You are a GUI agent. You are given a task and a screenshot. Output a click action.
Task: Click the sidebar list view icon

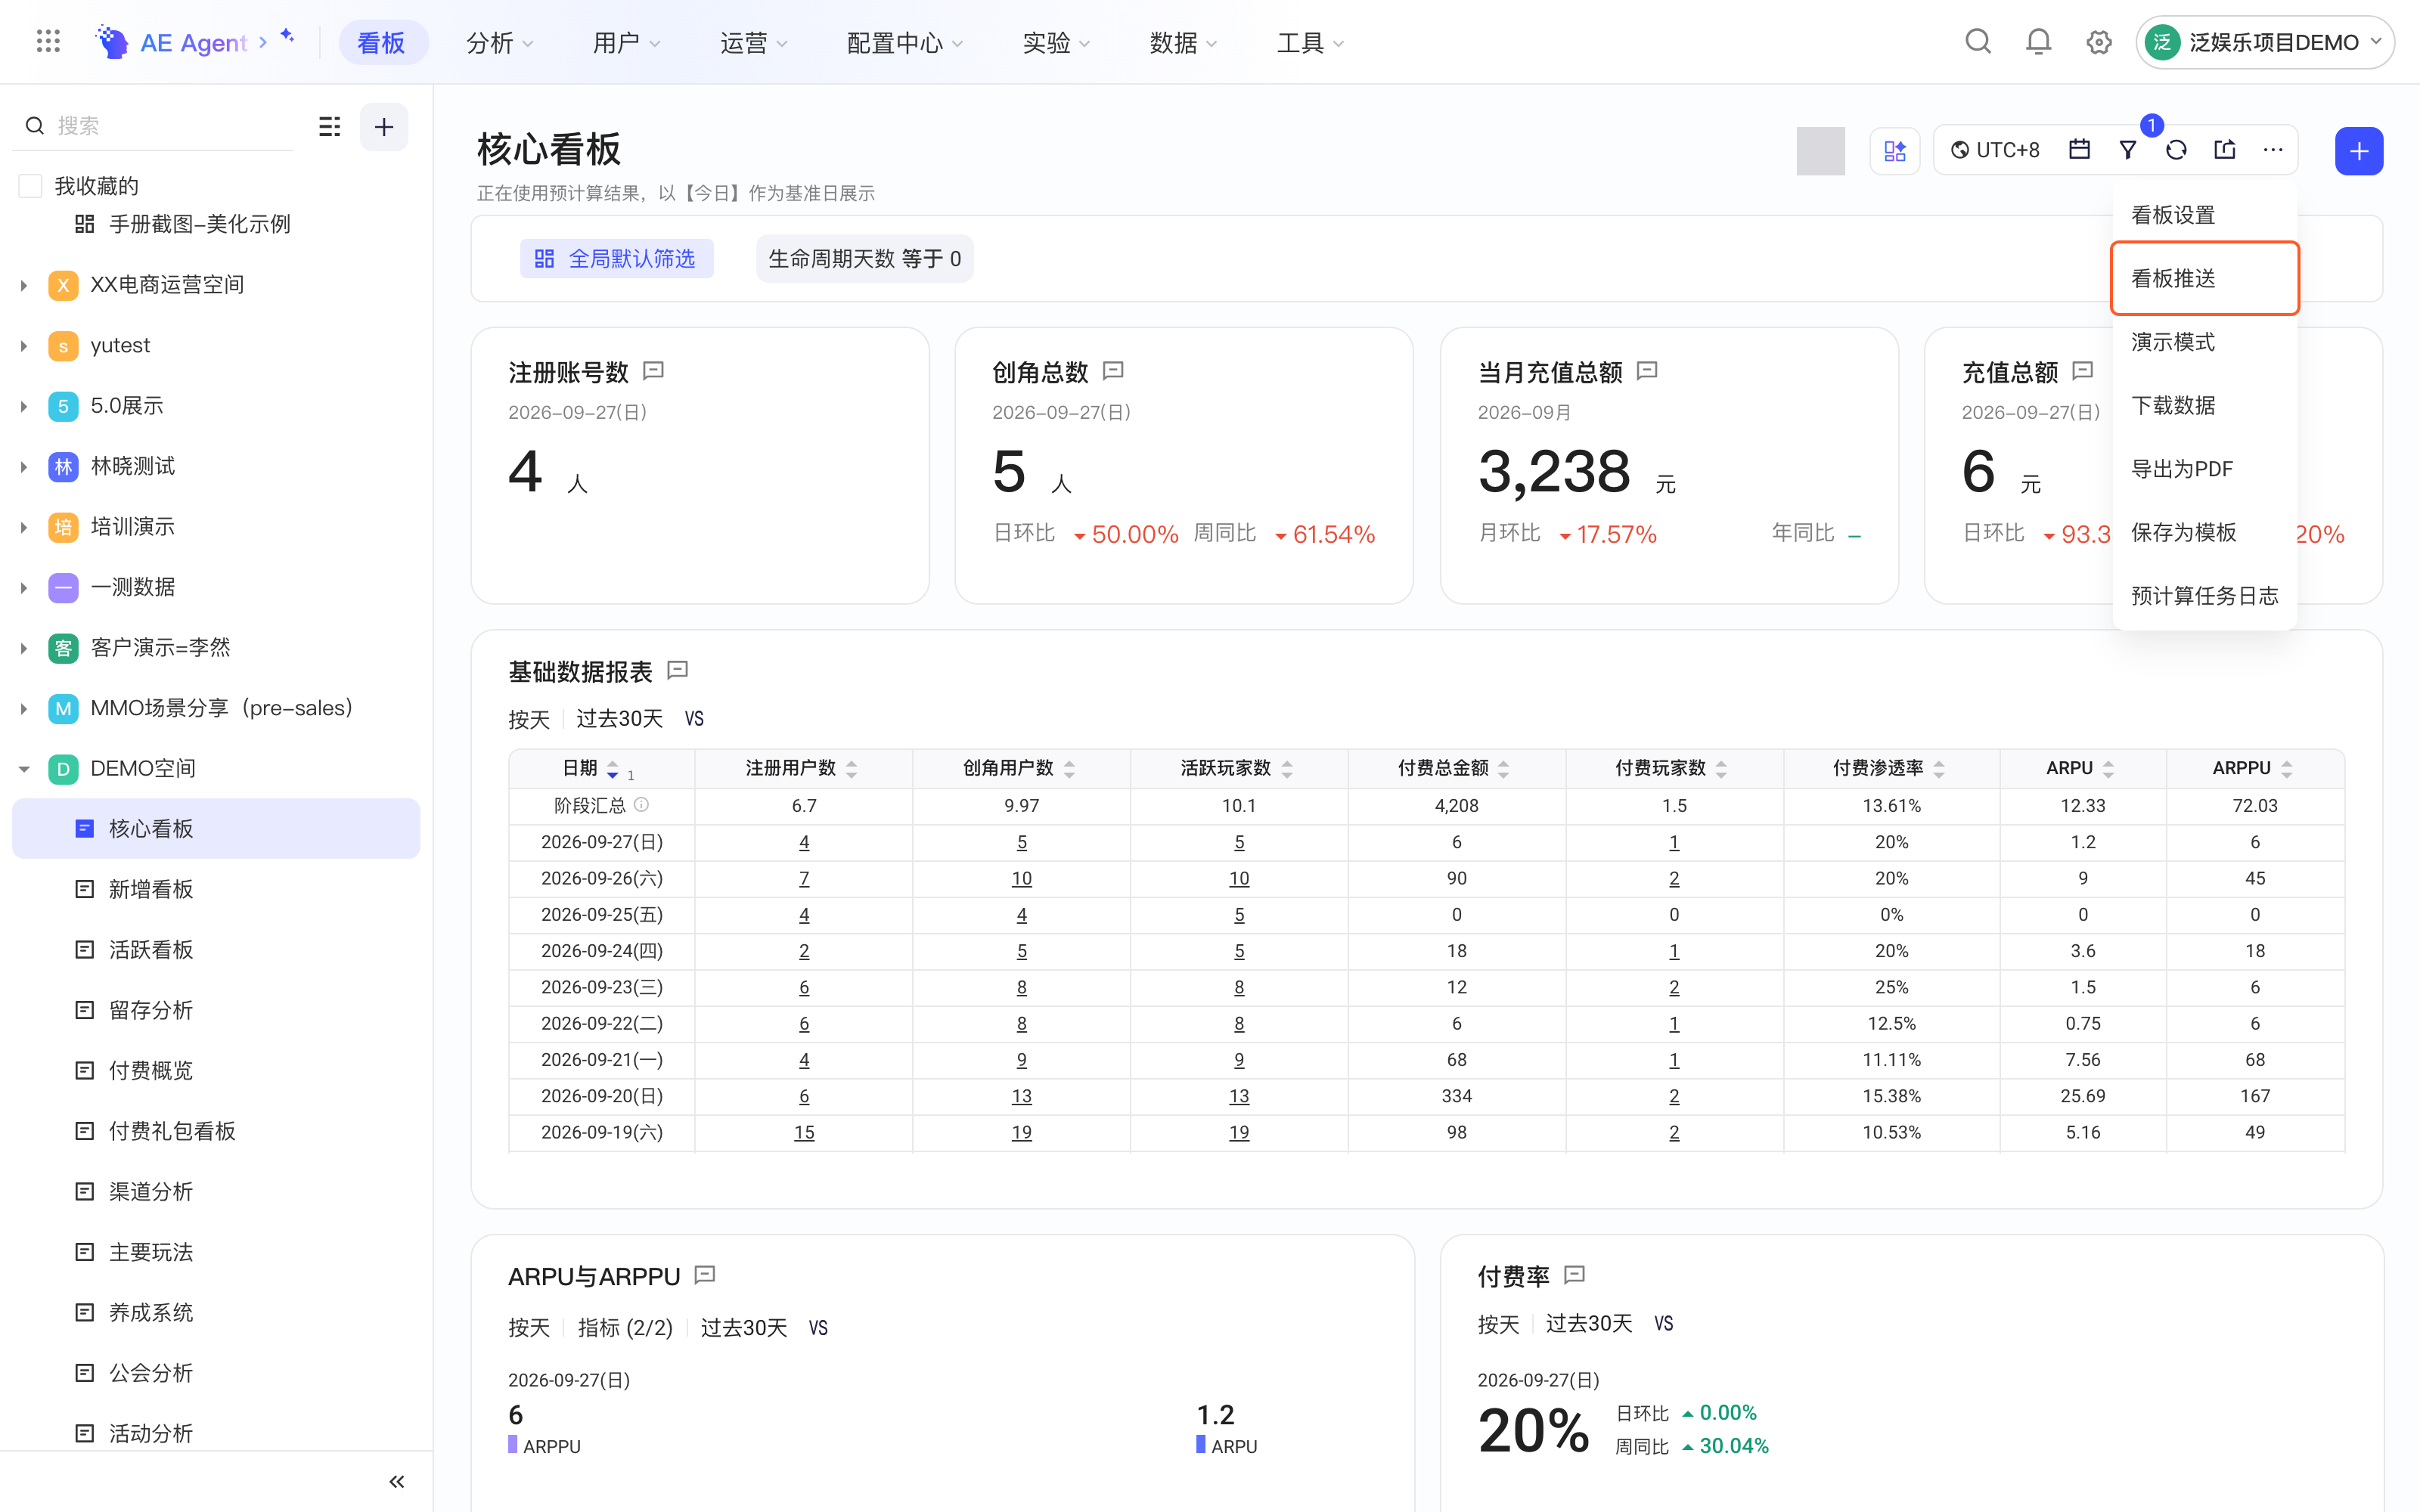(329, 126)
